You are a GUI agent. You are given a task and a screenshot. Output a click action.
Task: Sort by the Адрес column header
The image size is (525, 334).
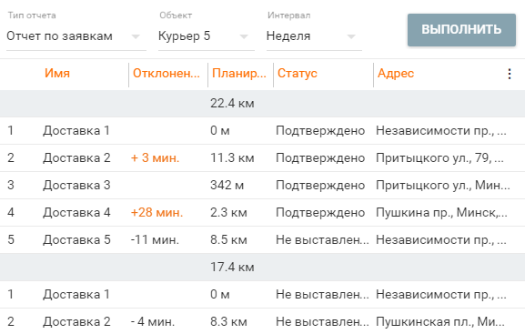click(396, 74)
